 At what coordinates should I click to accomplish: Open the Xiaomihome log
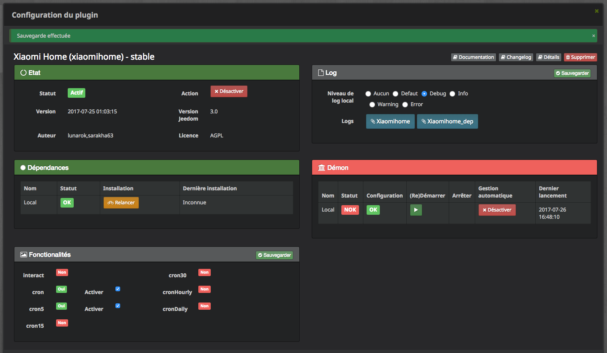[x=390, y=121]
